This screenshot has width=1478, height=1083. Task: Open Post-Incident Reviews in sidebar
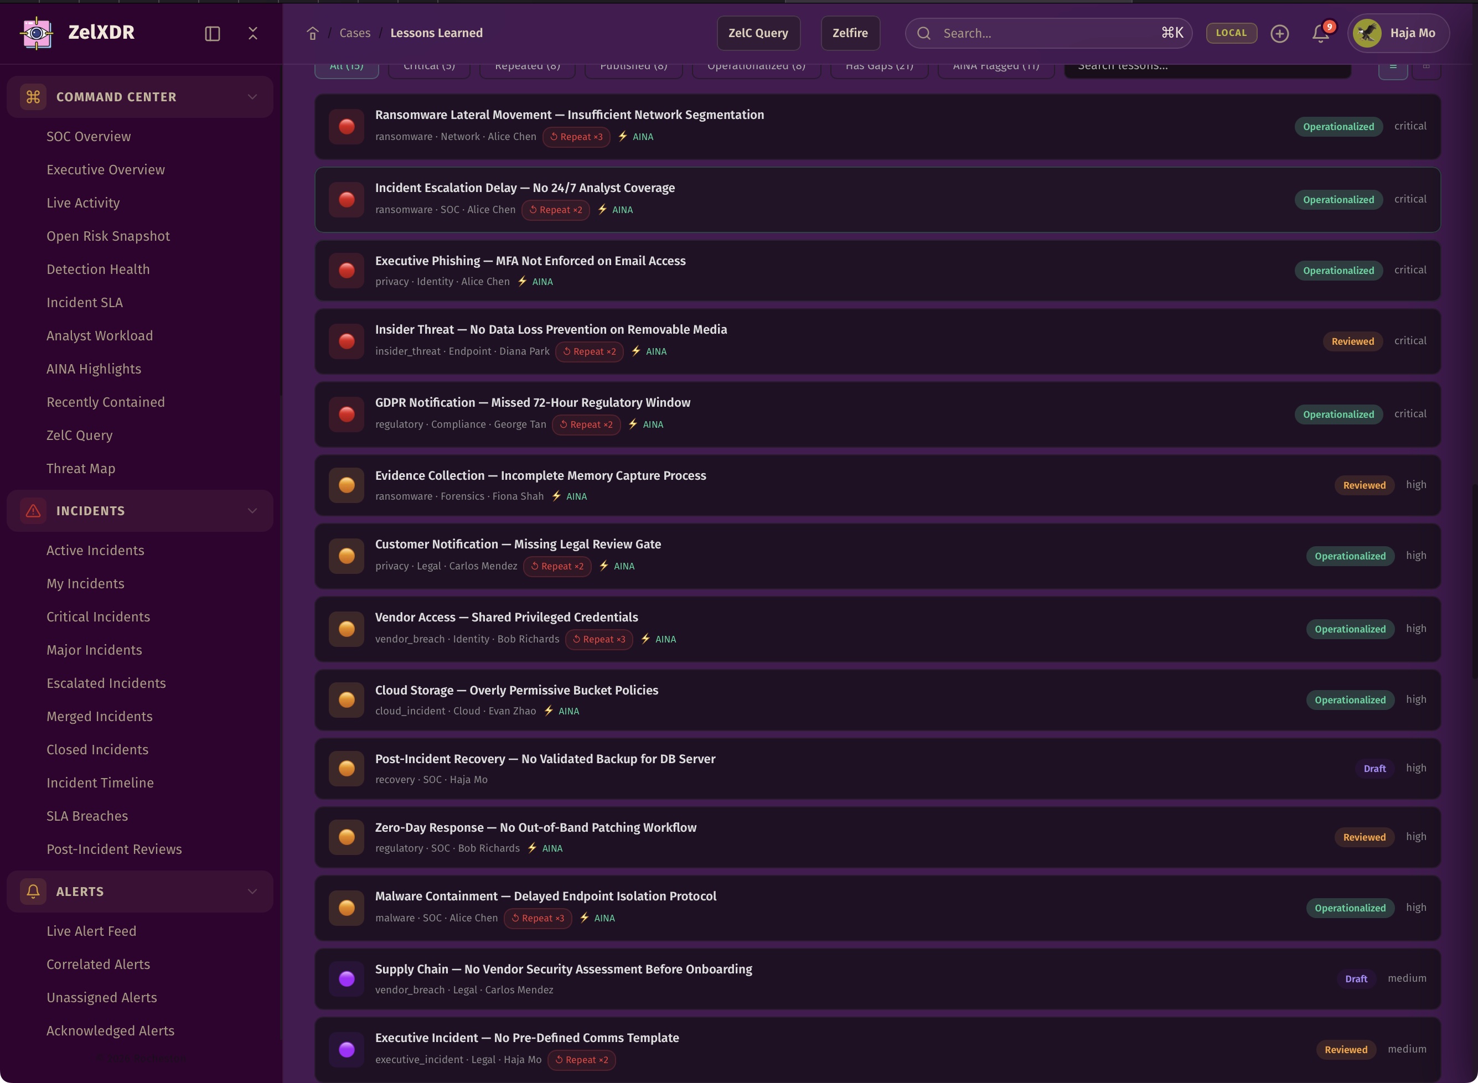pos(114,849)
